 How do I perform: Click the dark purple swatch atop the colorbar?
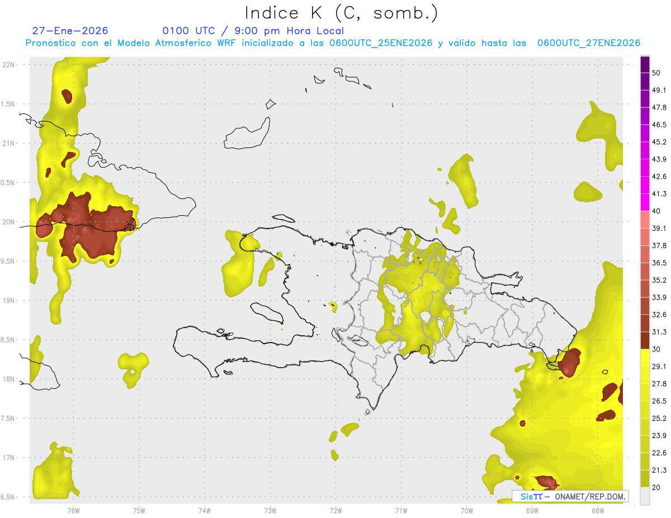pyautogui.click(x=645, y=65)
